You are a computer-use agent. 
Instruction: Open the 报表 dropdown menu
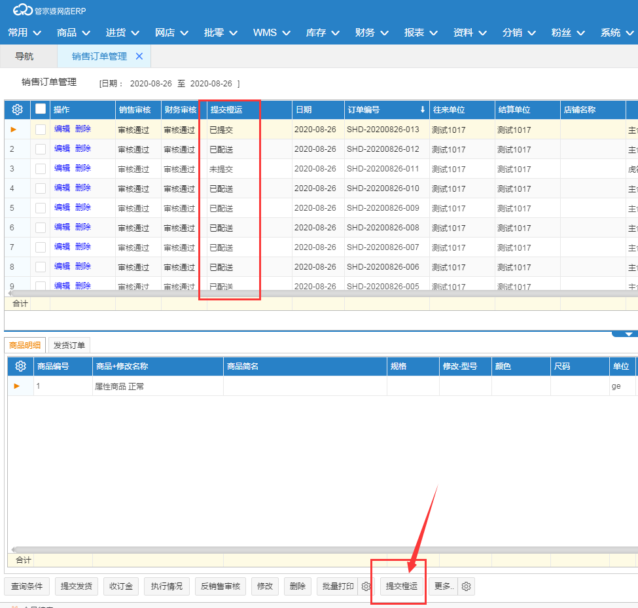[421, 33]
